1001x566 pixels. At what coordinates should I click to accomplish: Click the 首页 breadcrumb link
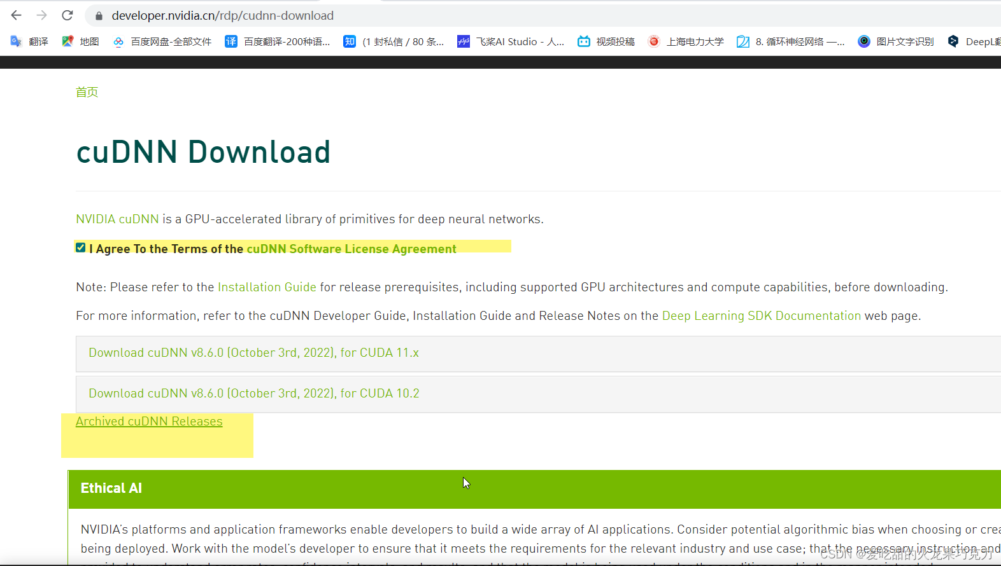click(87, 92)
